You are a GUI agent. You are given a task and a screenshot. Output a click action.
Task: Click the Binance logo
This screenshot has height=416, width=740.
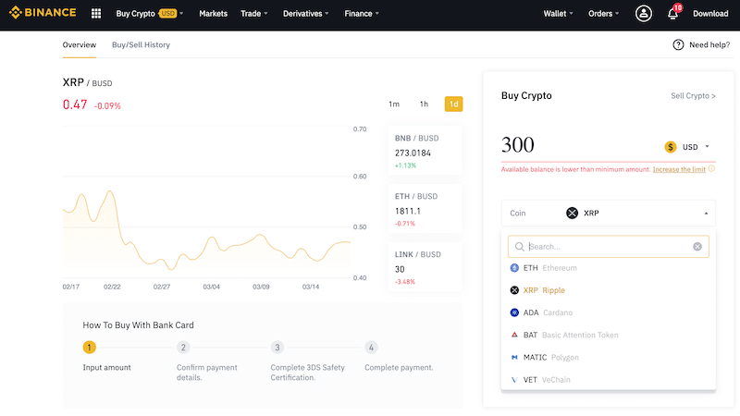tap(43, 13)
